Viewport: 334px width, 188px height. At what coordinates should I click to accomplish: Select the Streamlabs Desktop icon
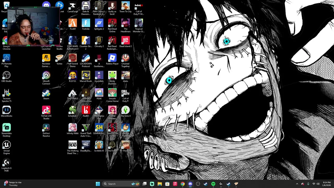7,130
